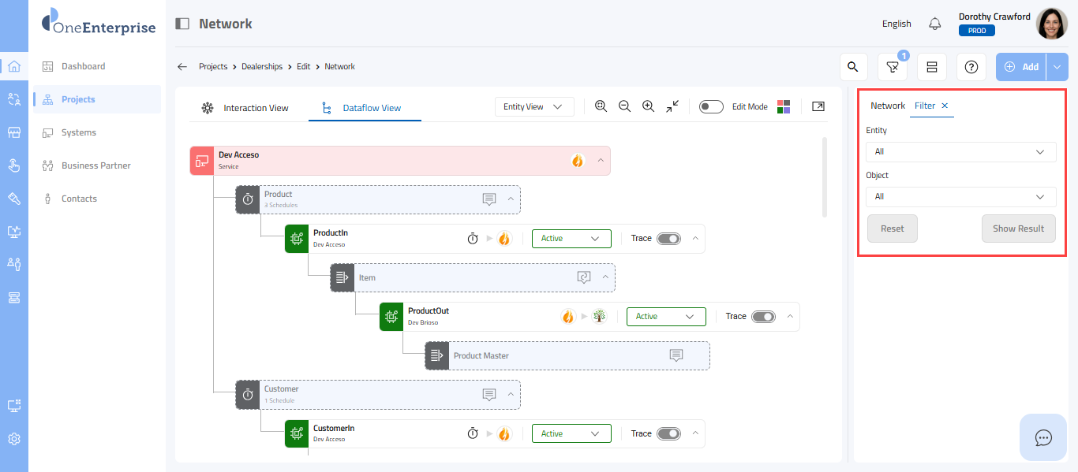
Task: Click the sidebar collapse icon beside Network title
Action: coord(182,24)
